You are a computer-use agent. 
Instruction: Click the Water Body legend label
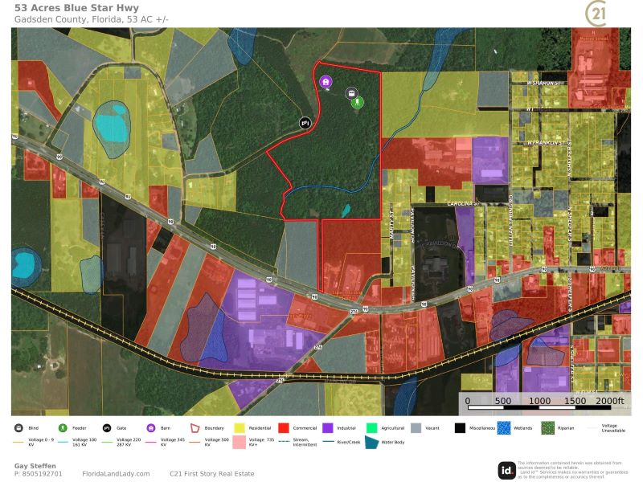[393, 443]
